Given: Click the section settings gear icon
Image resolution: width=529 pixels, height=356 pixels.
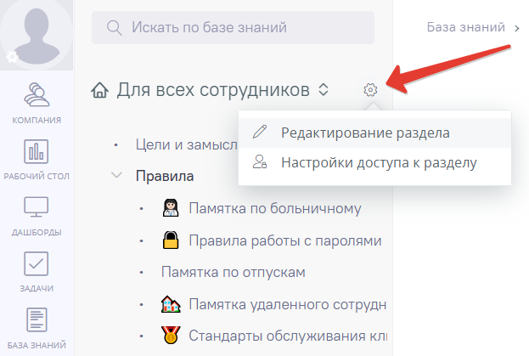Looking at the screenshot, I should 370,90.
